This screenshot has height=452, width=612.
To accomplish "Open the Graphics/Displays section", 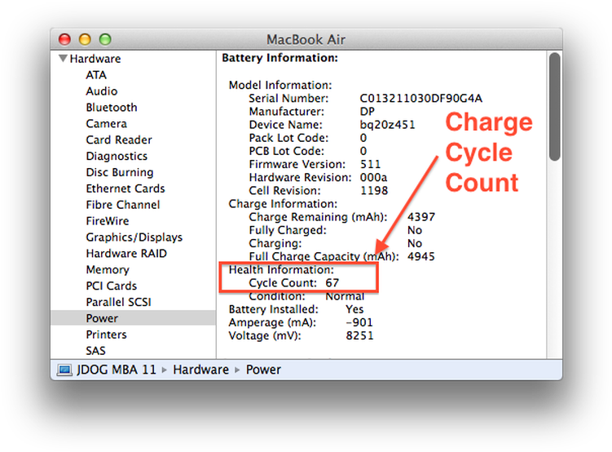I will click(x=134, y=237).
